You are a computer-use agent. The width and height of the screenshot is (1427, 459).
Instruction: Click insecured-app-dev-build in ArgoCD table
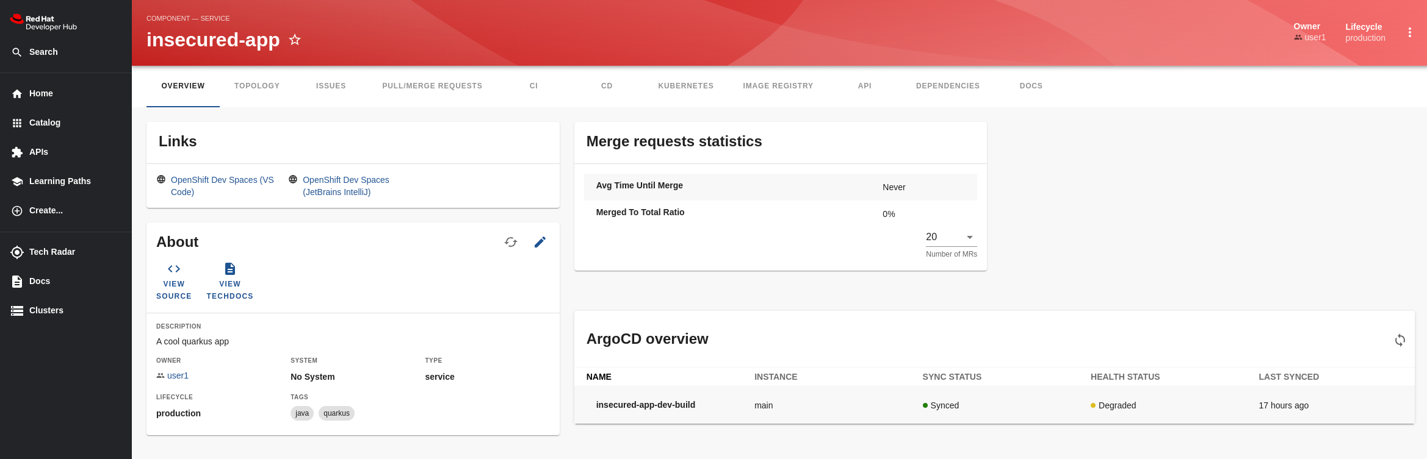tap(646, 405)
